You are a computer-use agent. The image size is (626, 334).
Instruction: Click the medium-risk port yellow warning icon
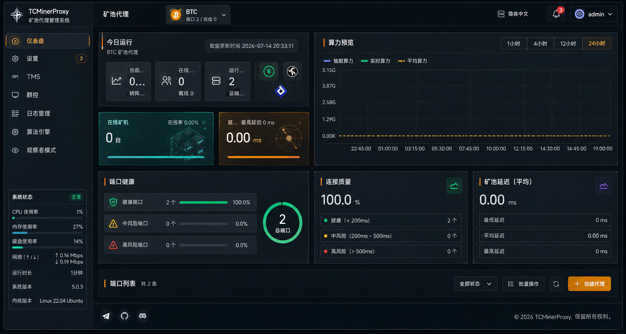pos(113,224)
